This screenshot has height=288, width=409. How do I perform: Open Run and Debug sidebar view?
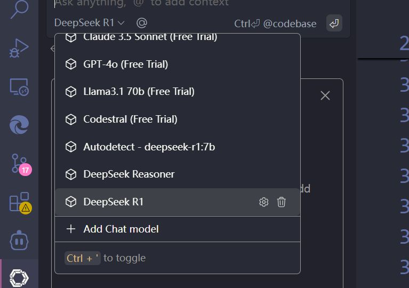pos(19,48)
